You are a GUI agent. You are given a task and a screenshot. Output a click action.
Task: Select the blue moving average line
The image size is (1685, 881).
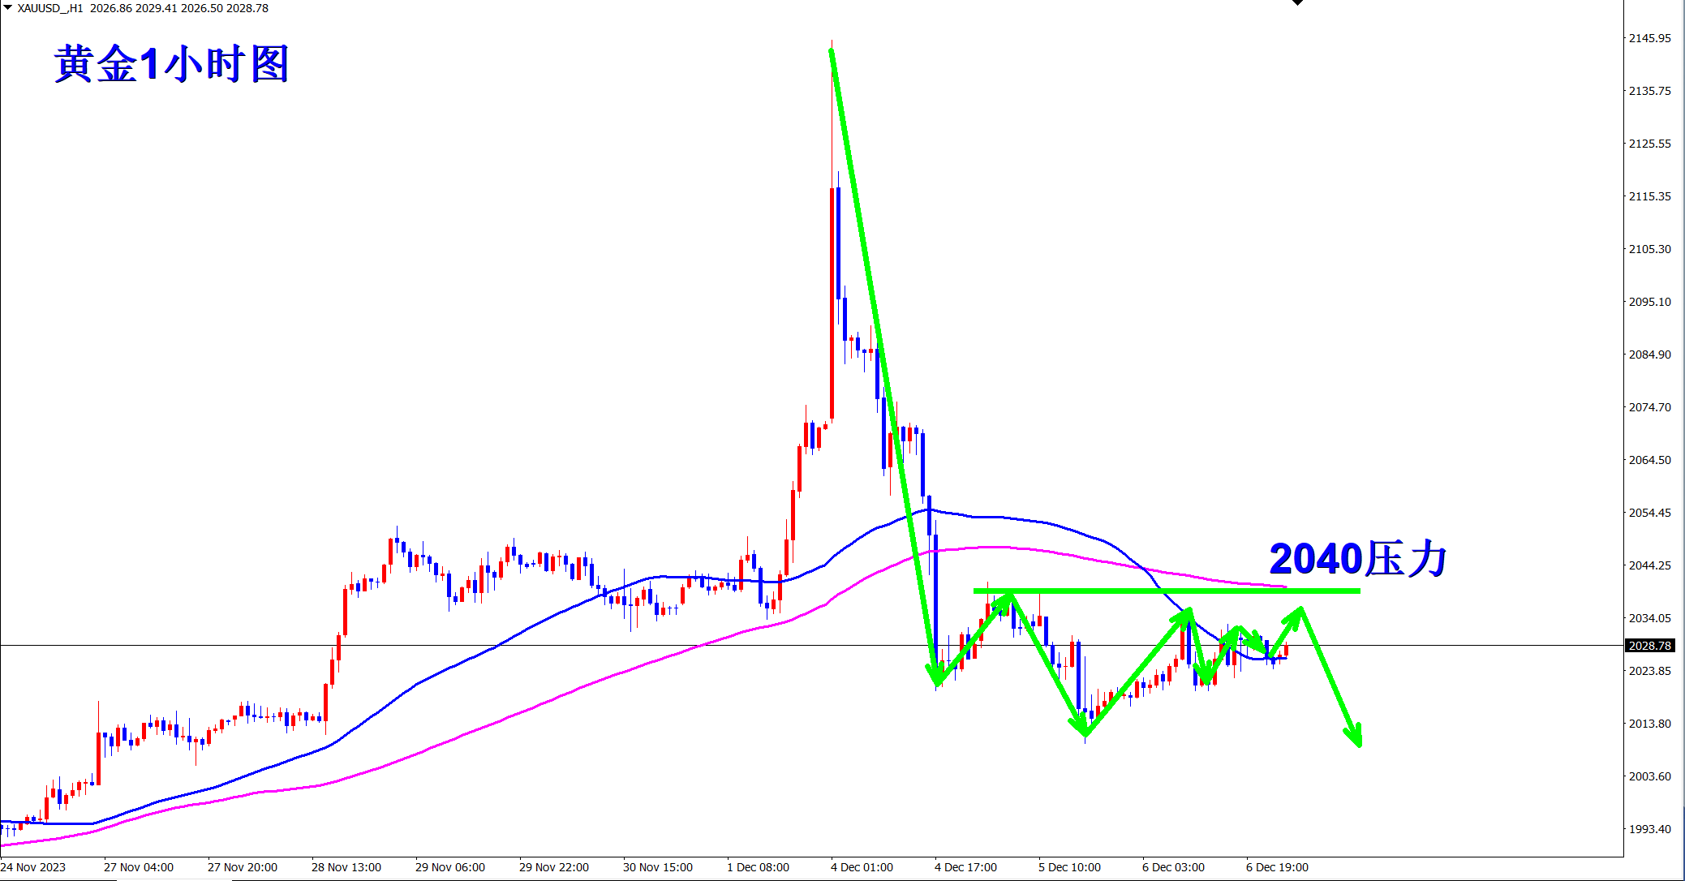[454, 665]
